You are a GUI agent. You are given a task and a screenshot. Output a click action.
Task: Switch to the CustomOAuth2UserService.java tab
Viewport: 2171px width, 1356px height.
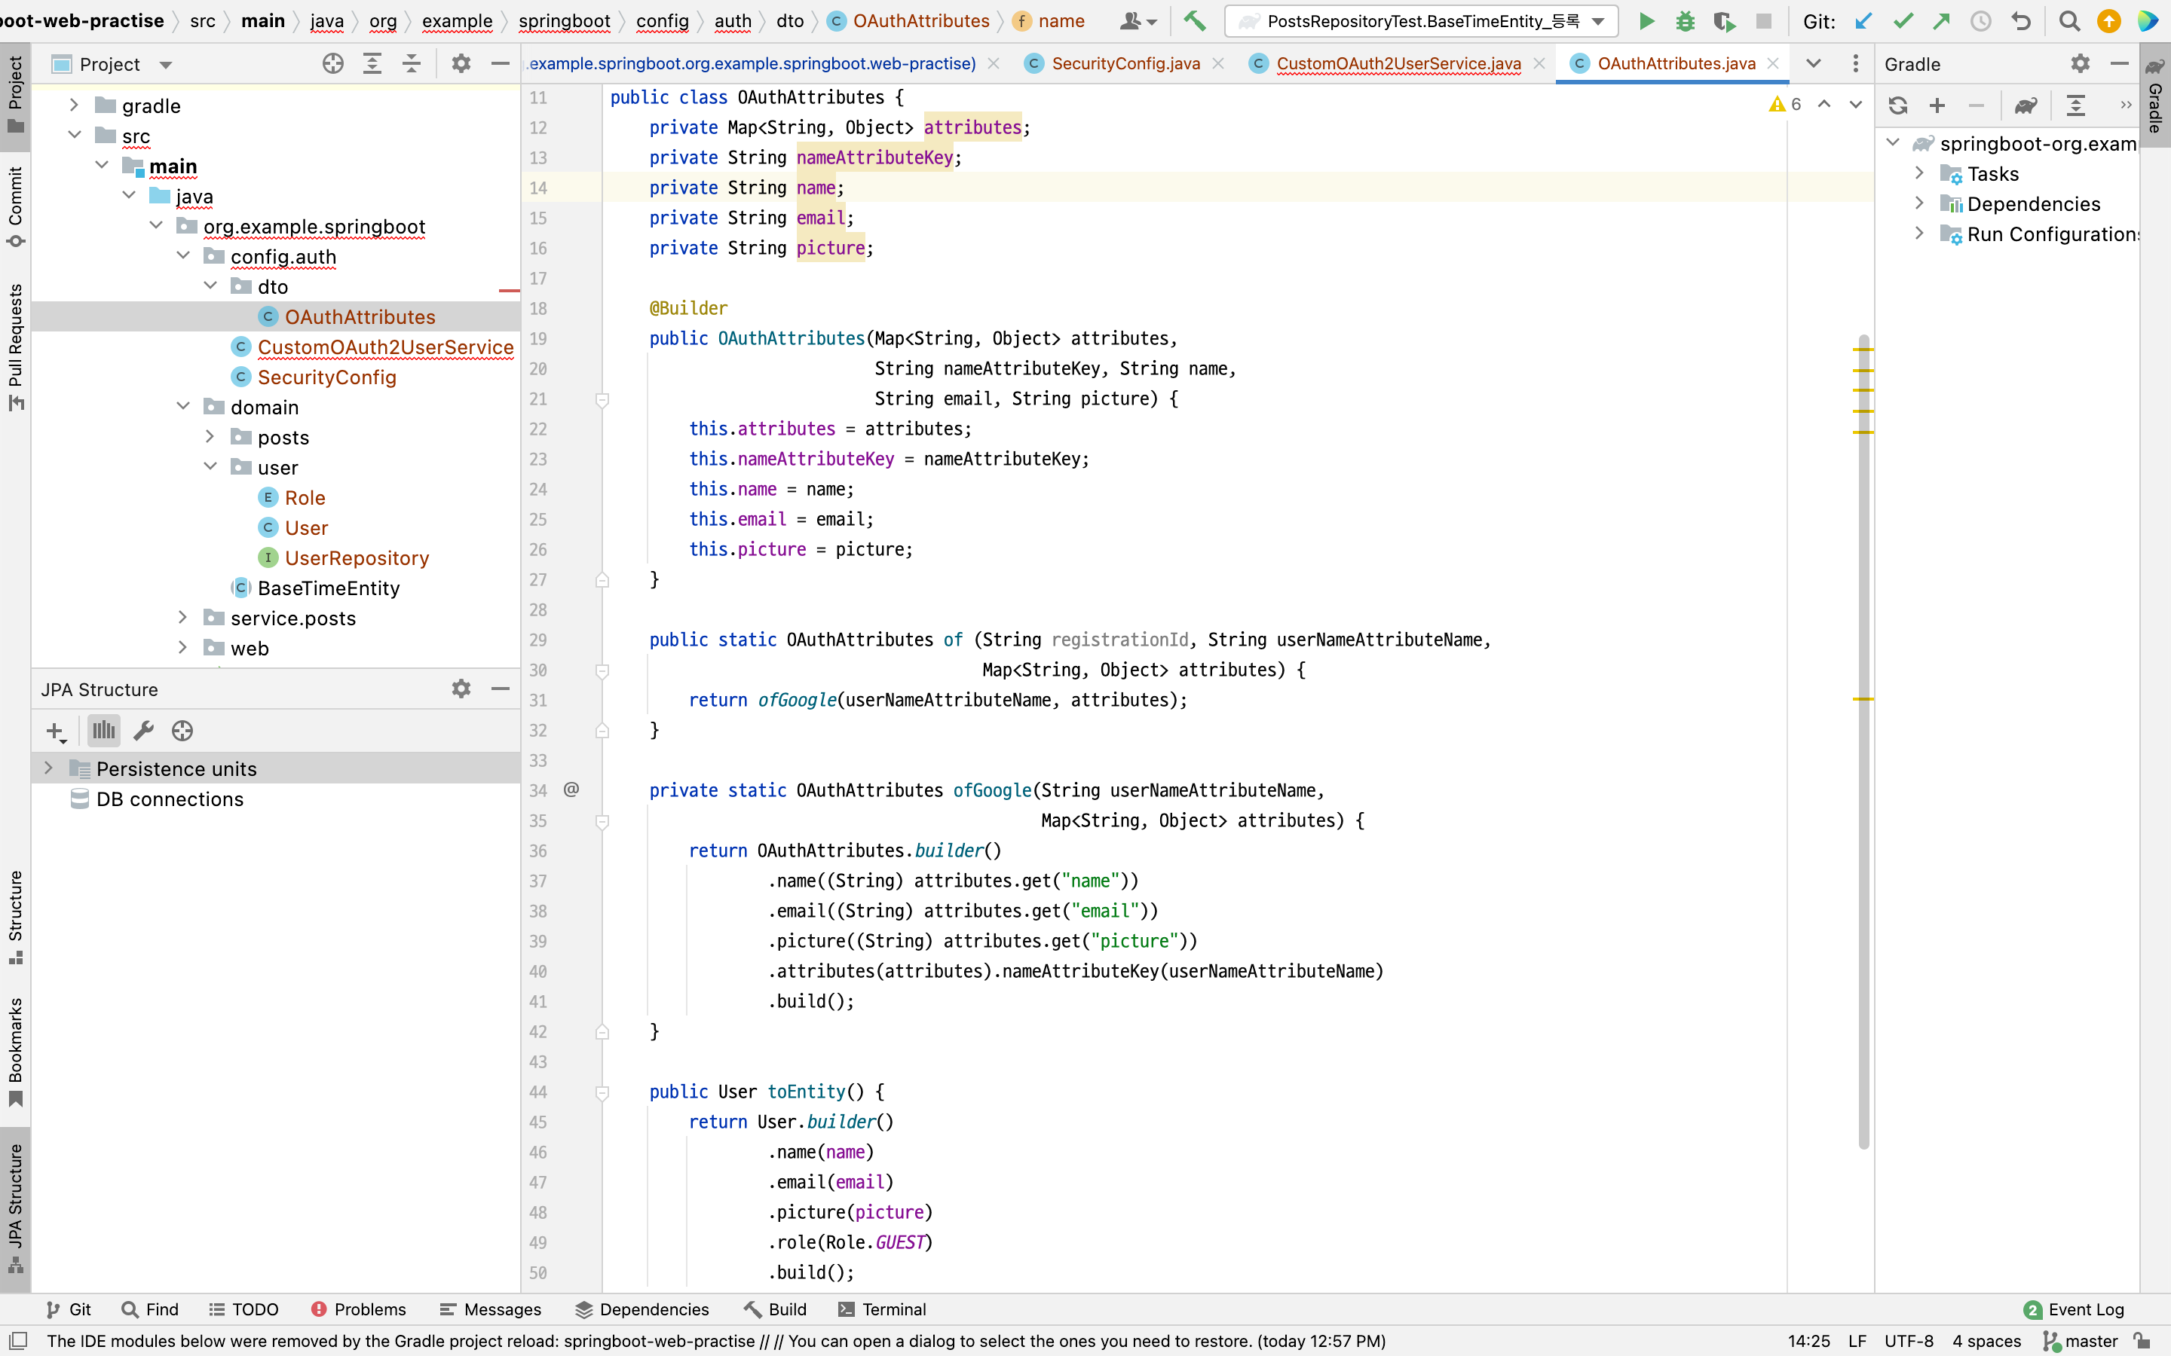[1398, 64]
